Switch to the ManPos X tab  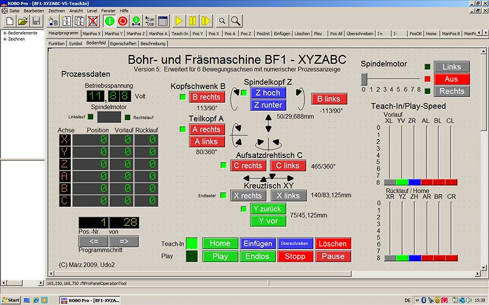tap(92, 34)
